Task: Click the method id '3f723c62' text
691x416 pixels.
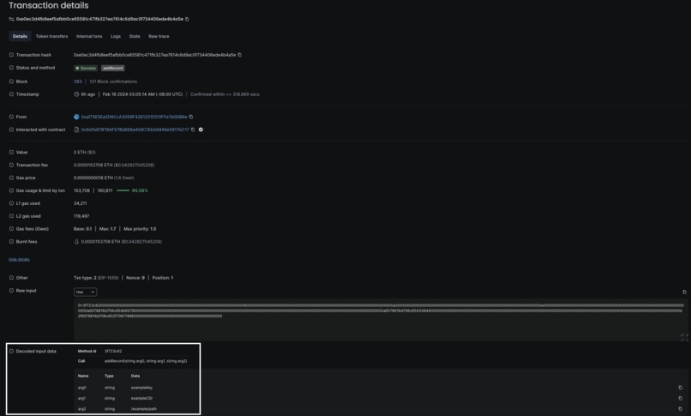Action: (113, 351)
